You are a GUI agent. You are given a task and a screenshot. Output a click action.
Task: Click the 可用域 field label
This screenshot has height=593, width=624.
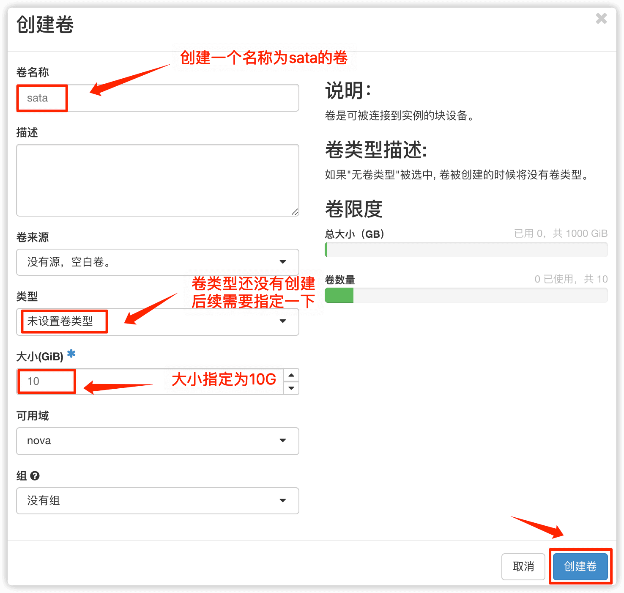coord(33,416)
